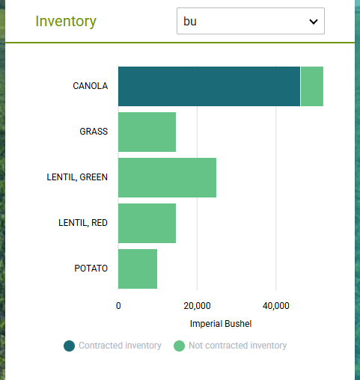Click the LENTIL, RED inventory bar
Image resolution: width=360 pixels, height=380 pixels.
147,223
